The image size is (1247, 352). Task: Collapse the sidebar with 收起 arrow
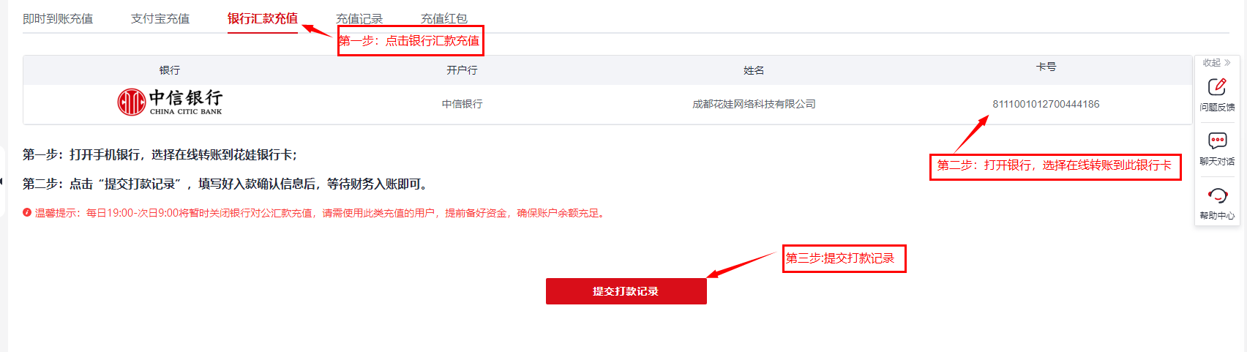click(1217, 63)
